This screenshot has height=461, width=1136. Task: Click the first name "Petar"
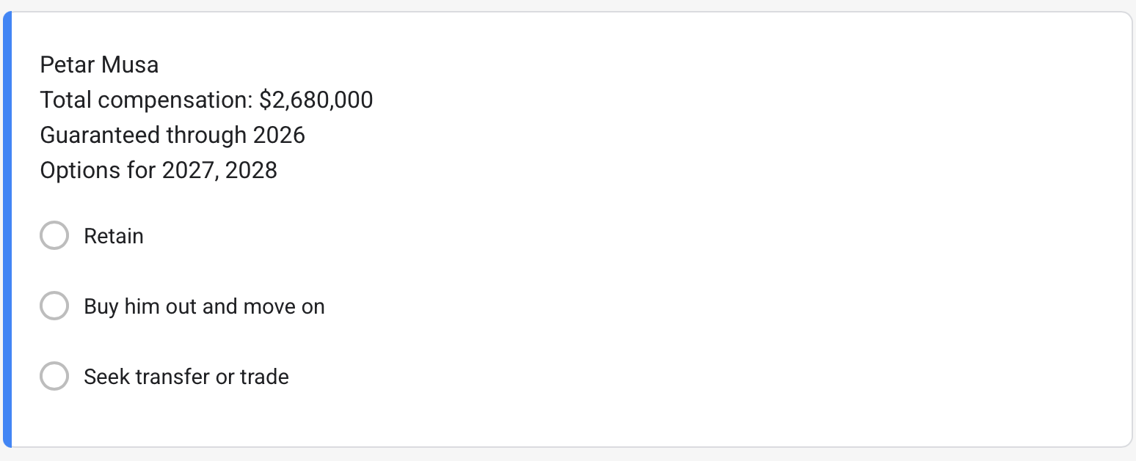[x=68, y=65]
